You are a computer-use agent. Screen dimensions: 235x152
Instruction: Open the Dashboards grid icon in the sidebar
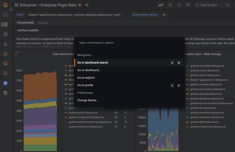[x=5, y=25]
